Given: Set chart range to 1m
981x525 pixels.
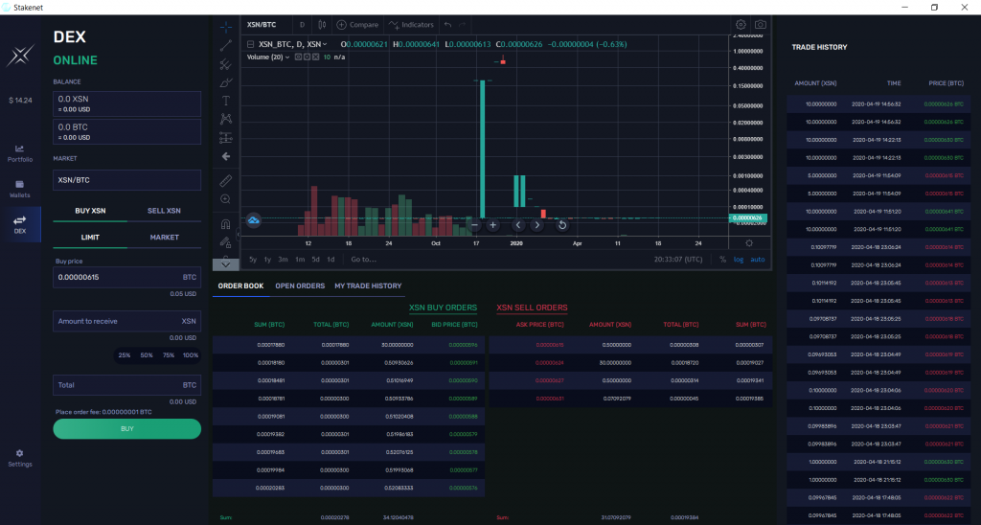Looking at the screenshot, I should point(300,260).
